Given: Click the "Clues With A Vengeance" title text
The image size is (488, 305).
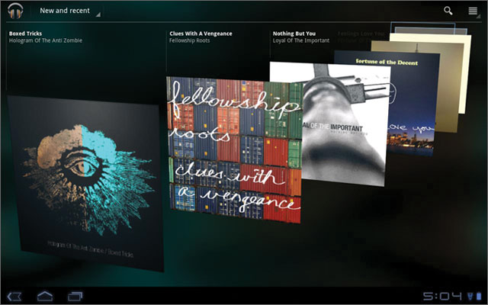Looking at the screenshot, I should click(201, 34).
